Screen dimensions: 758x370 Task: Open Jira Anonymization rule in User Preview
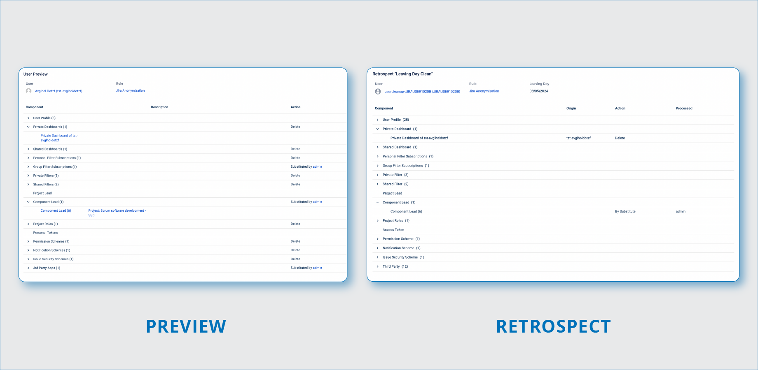click(x=130, y=91)
